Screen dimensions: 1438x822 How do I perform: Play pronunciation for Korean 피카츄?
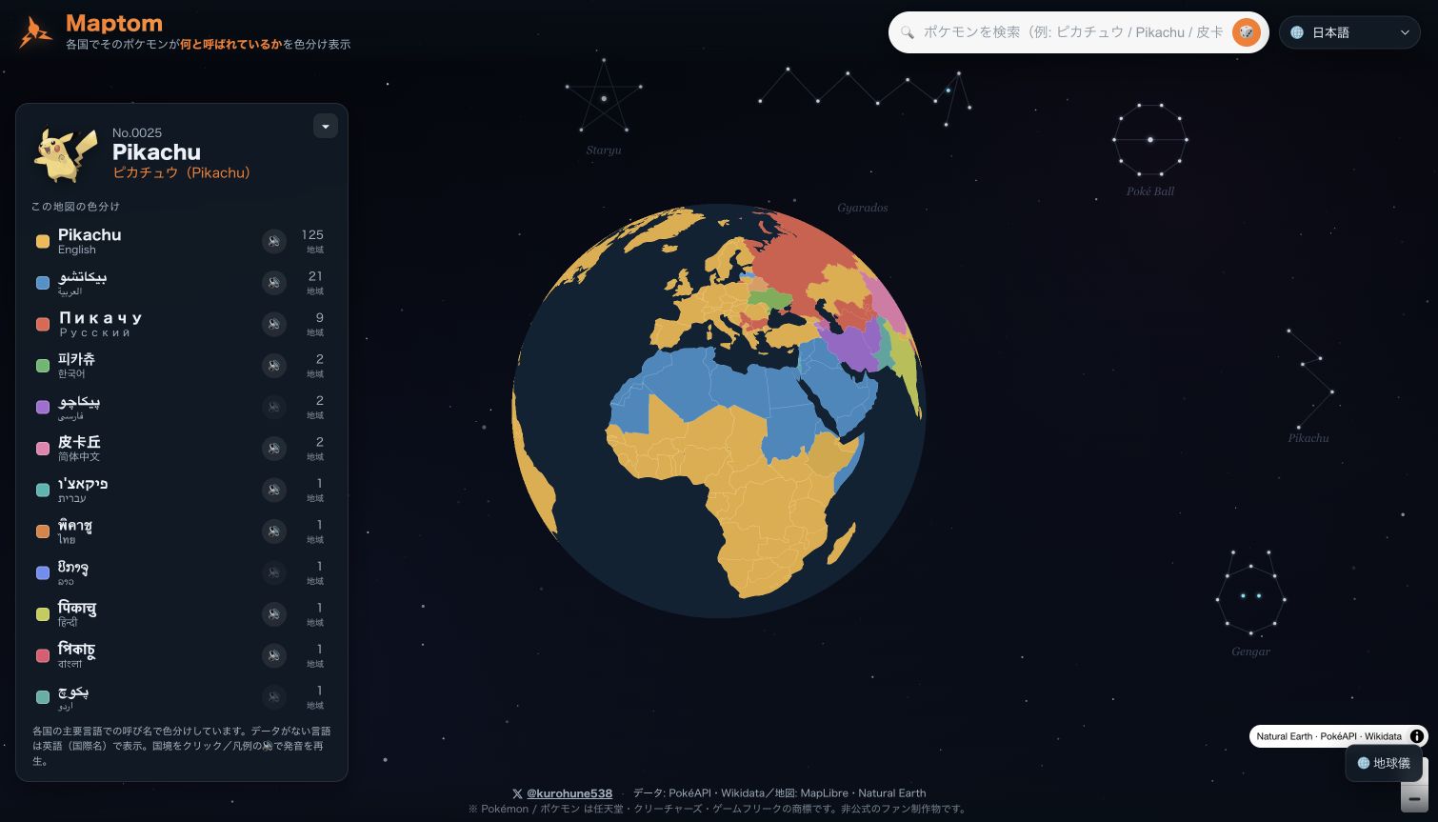pos(274,366)
